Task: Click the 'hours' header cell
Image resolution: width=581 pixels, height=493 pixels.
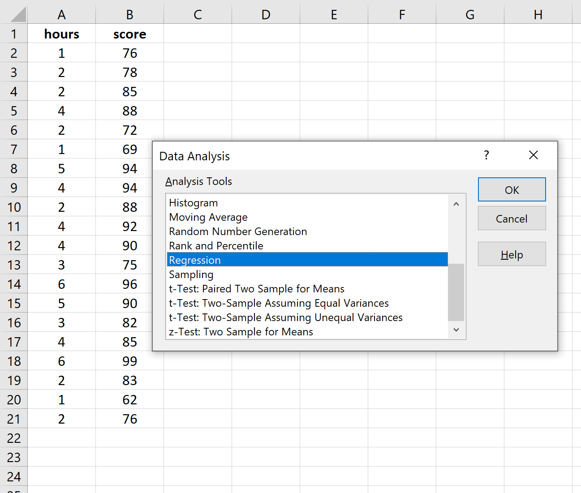Action: pos(62,34)
